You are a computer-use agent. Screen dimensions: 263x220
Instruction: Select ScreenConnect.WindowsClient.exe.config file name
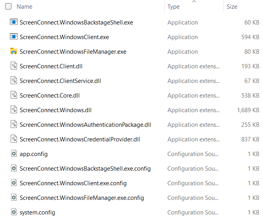coord(73,183)
